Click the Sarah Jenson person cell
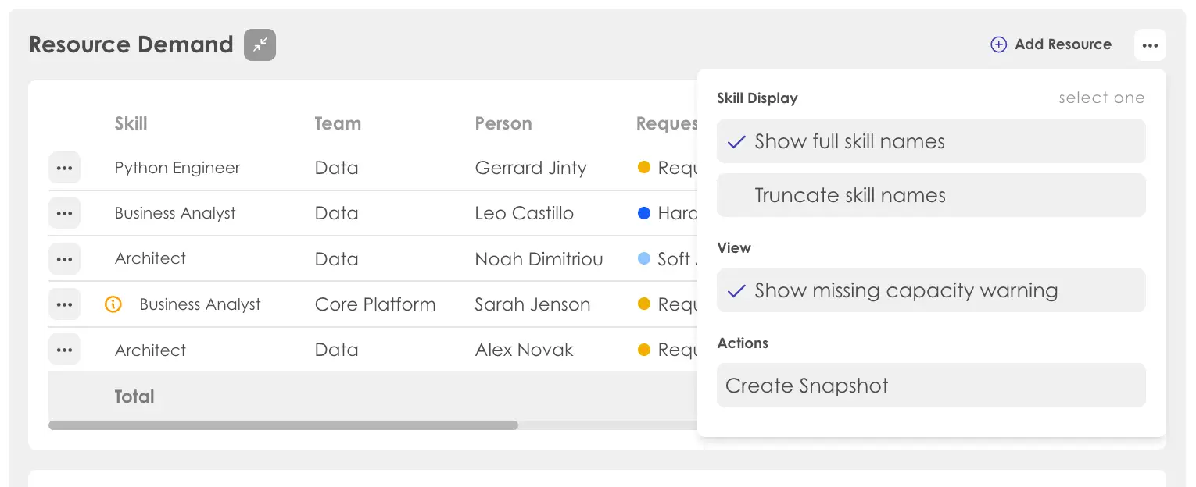This screenshot has width=1196, height=487. pos(532,304)
